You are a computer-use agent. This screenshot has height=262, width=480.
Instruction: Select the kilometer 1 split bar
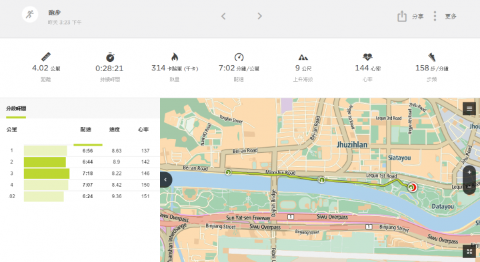pos(45,150)
